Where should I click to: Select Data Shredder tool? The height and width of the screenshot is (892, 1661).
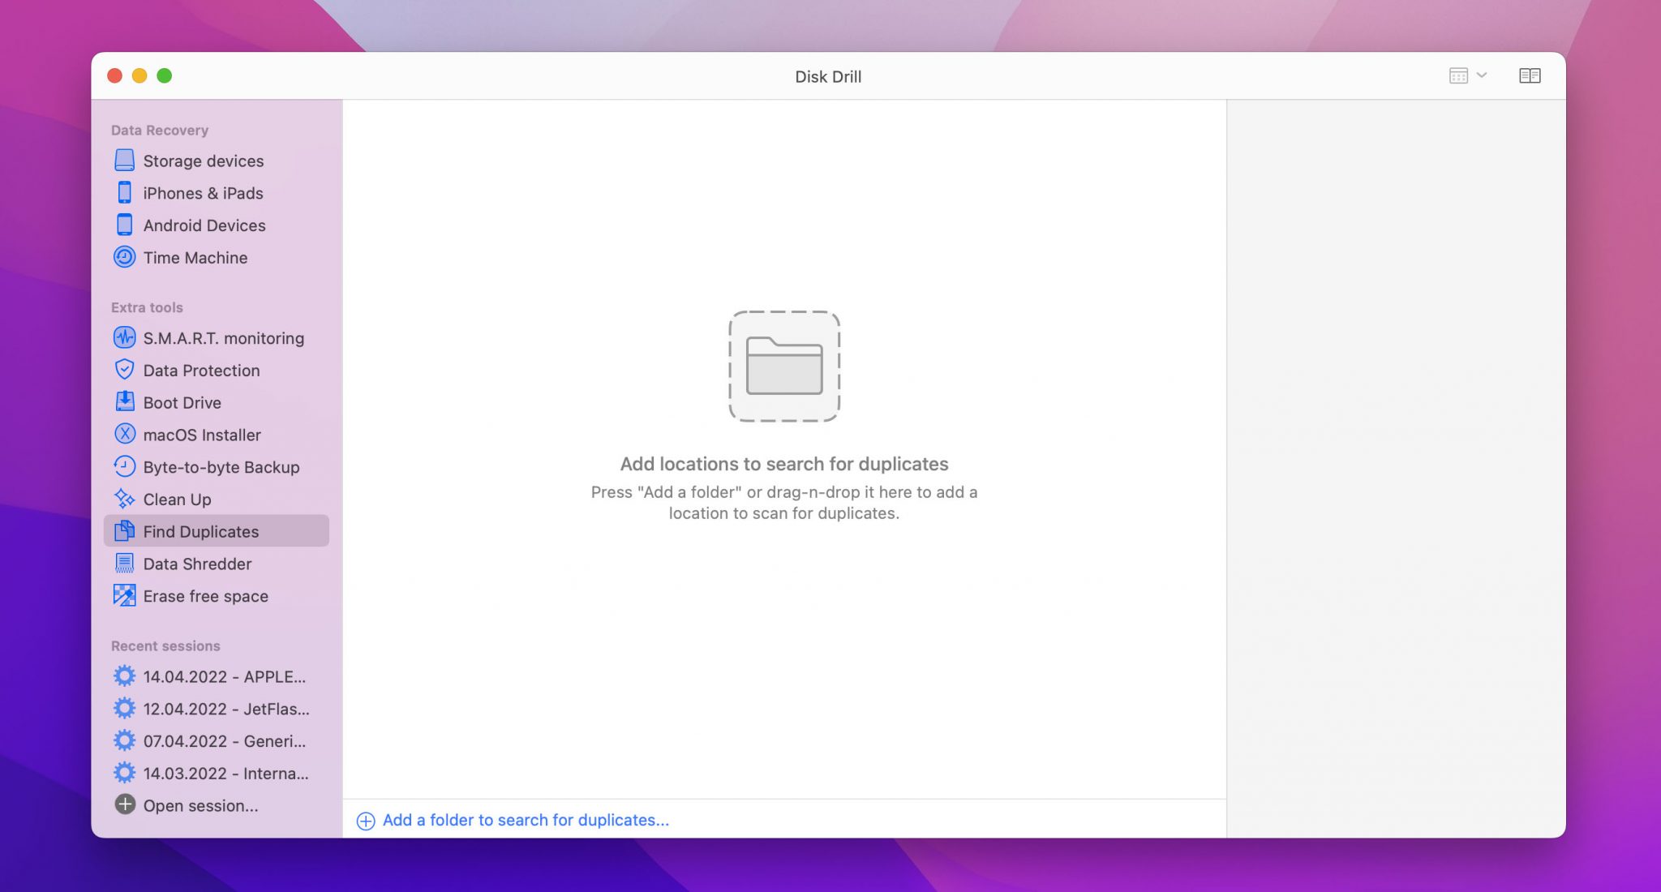196,563
